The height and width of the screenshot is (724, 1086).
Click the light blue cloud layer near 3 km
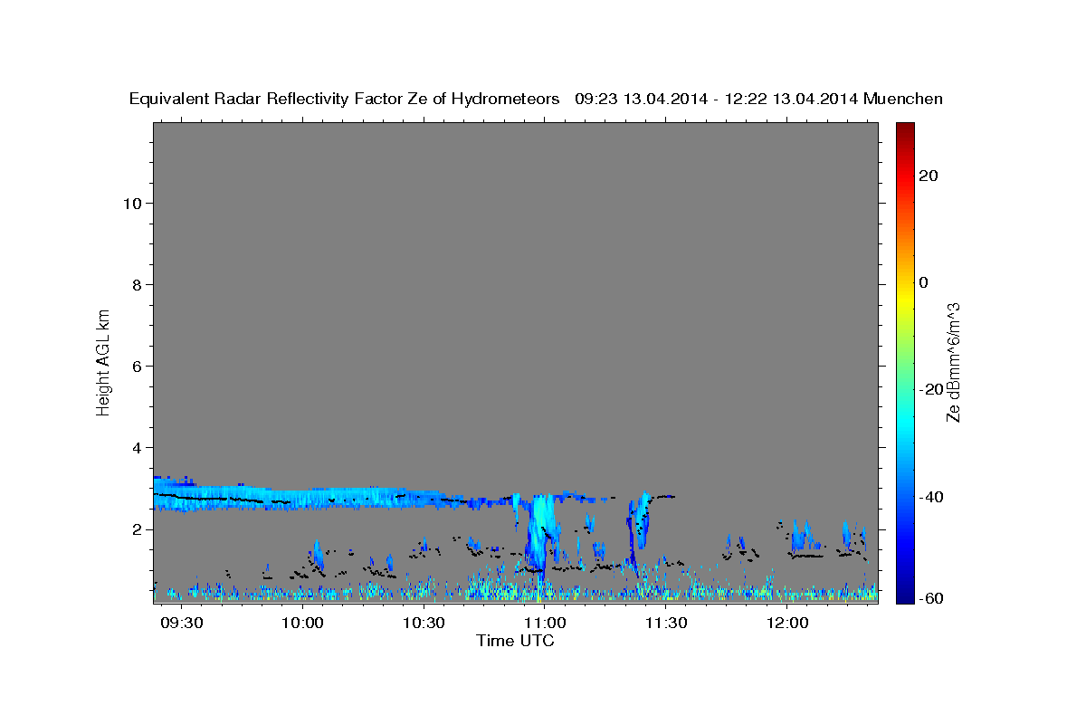pos(308,496)
